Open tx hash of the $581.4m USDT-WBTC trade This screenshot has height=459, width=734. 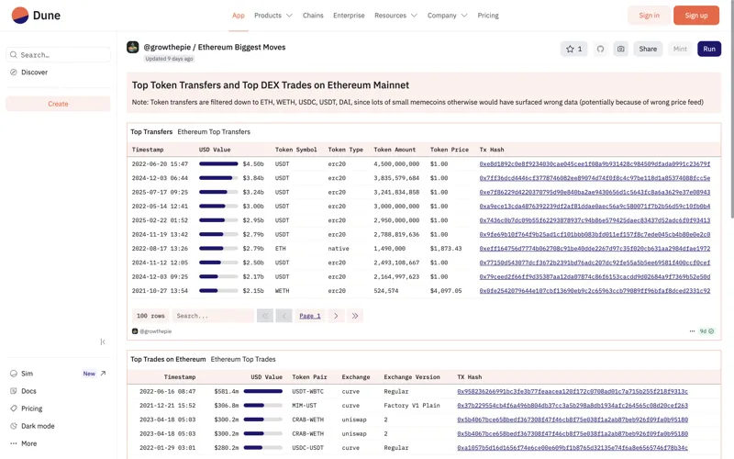[x=573, y=392]
